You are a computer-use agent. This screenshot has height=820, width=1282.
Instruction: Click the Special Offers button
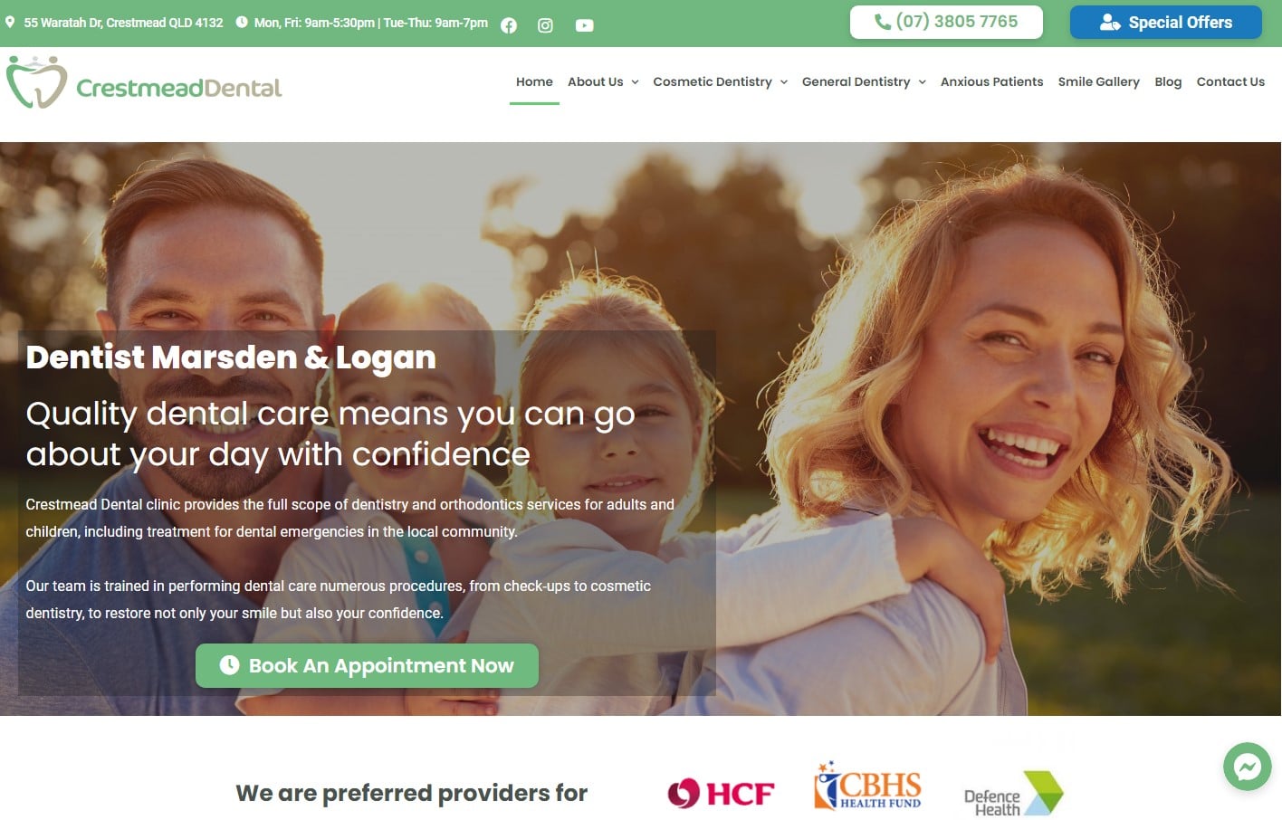pyautogui.click(x=1166, y=22)
